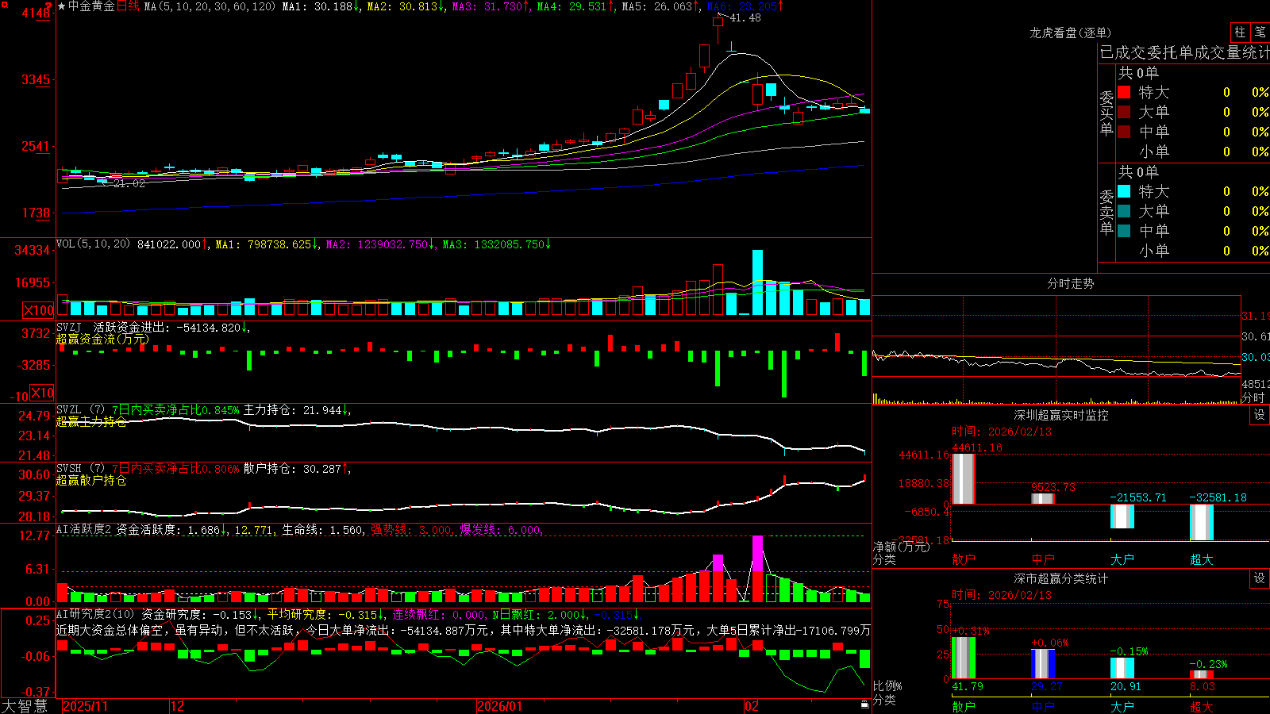
Task: Click the 2026/01 marker on the time axis
Action: click(x=500, y=706)
